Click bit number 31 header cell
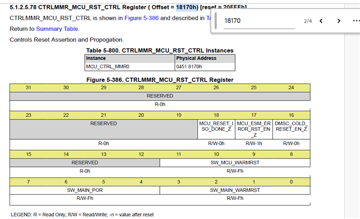Viewport: 360px width, 219px height. point(29,88)
